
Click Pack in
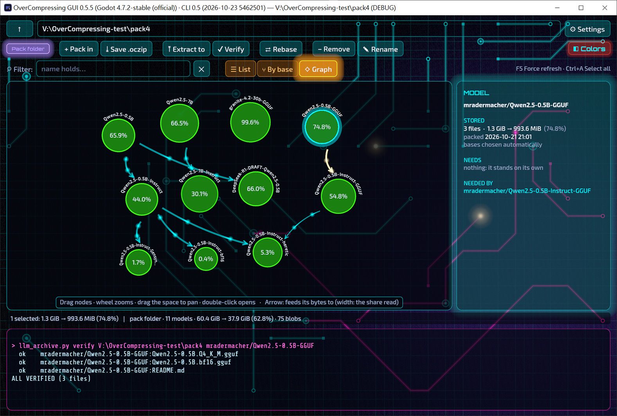click(x=79, y=49)
